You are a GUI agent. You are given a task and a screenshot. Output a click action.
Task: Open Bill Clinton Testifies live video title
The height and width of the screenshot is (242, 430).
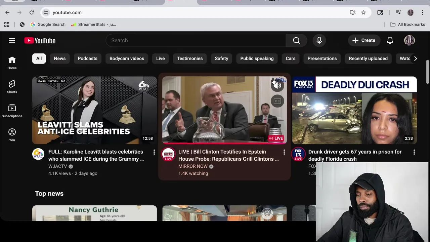pos(228,155)
